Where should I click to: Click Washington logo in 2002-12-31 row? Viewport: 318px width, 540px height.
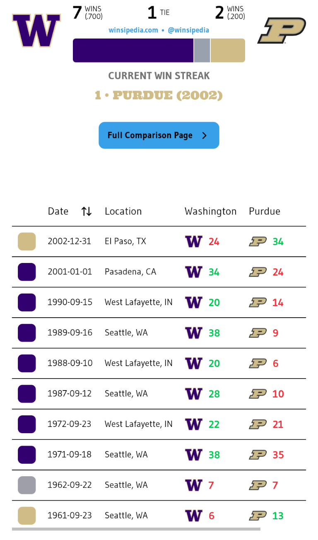click(193, 241)
